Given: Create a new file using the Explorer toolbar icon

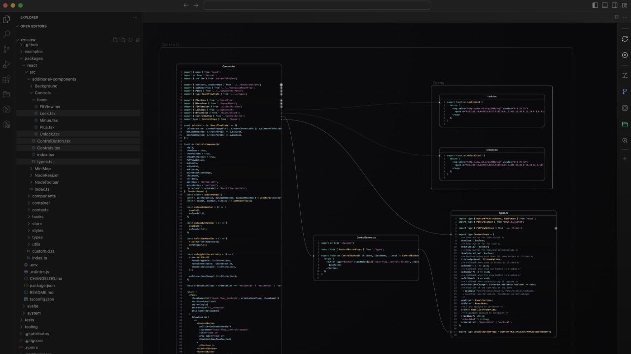Looking at the screenshot, I should point(115,40).
